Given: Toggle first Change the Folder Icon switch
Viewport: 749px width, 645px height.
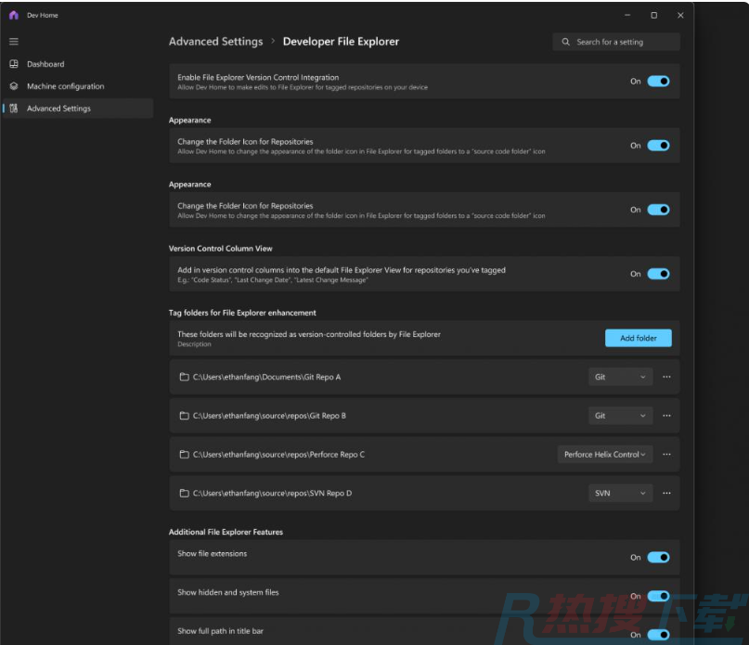Looking at the screenshot, I should coord(658,146).
